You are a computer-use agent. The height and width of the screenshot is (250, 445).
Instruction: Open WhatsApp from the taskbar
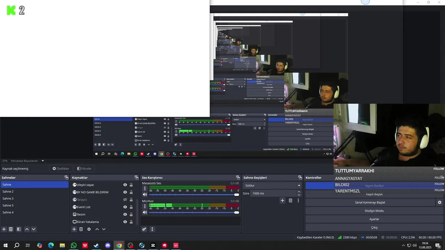74,245
